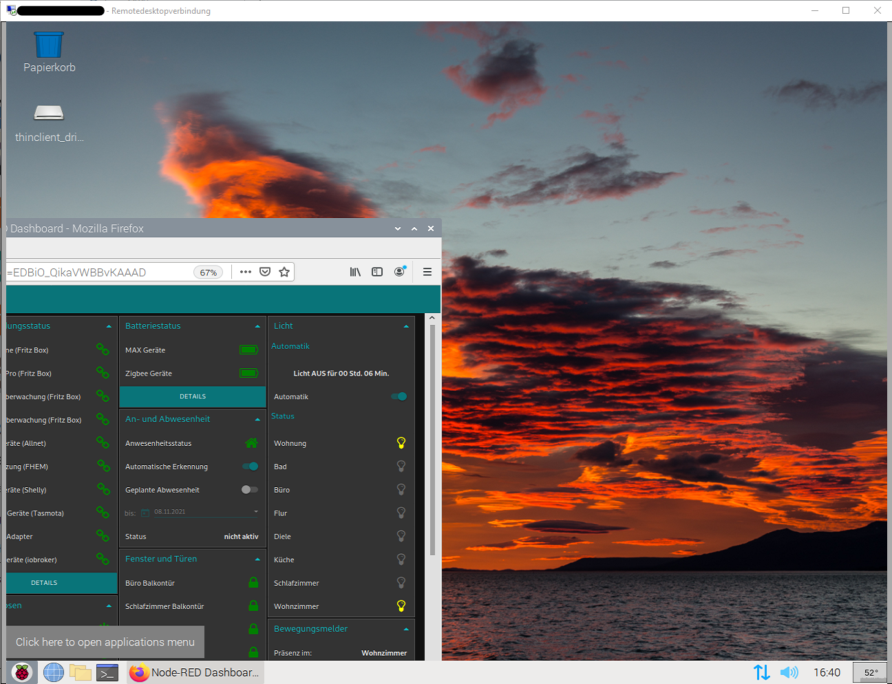Toggle the Bad light bulb
The image size is (892, 684).
[401, 467]
